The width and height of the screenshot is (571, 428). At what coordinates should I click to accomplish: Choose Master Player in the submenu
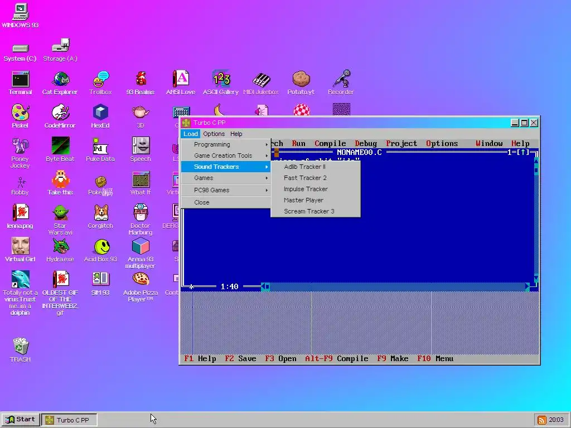[x=316, y=200]
